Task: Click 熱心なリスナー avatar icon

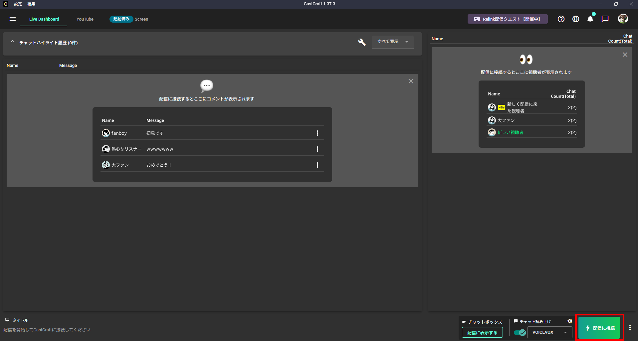Action: 106,149
